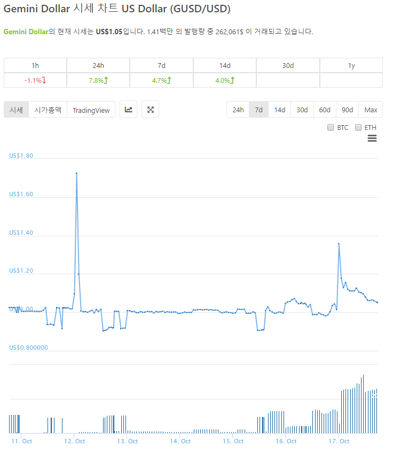The width and height of the screenshot is (393, 455).
Task: Click the 4.0% 14d change value
Action: coord(225,80)
